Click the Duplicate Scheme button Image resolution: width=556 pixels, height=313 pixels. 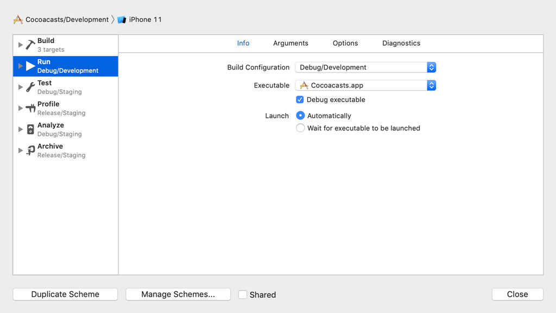click(x=65, y=294)
